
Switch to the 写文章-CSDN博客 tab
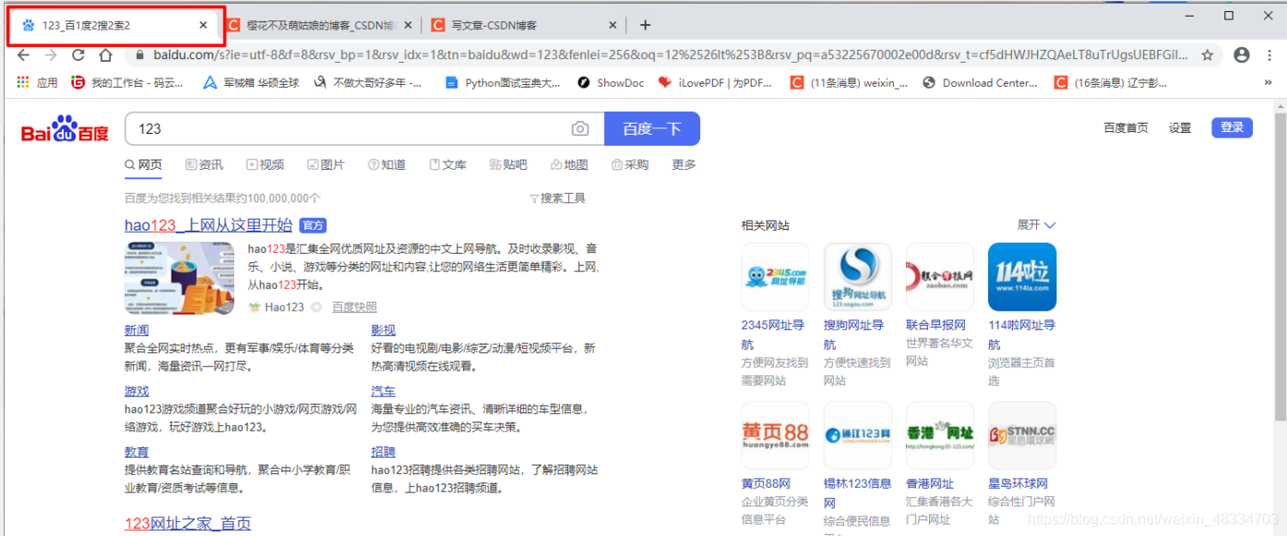tap(523, 25)
